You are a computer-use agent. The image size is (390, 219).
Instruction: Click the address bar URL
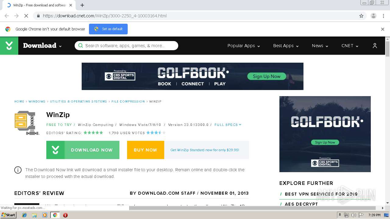[105, 16]
